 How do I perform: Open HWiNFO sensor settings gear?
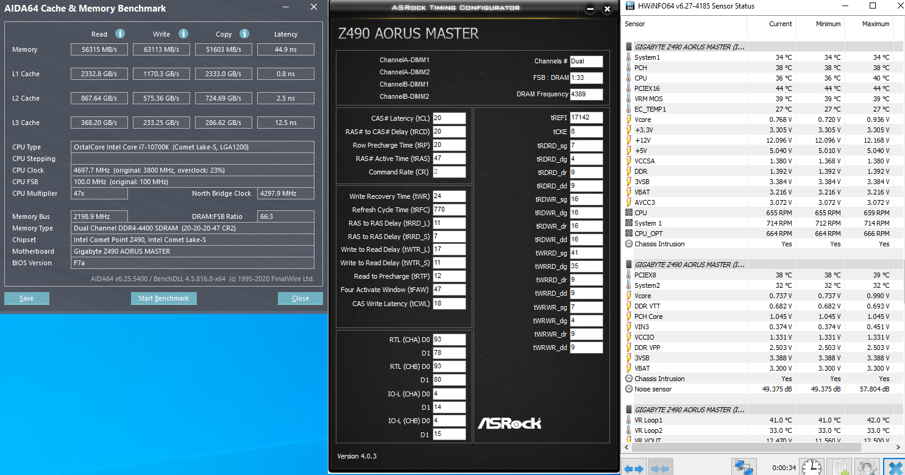tap(867, 467)
